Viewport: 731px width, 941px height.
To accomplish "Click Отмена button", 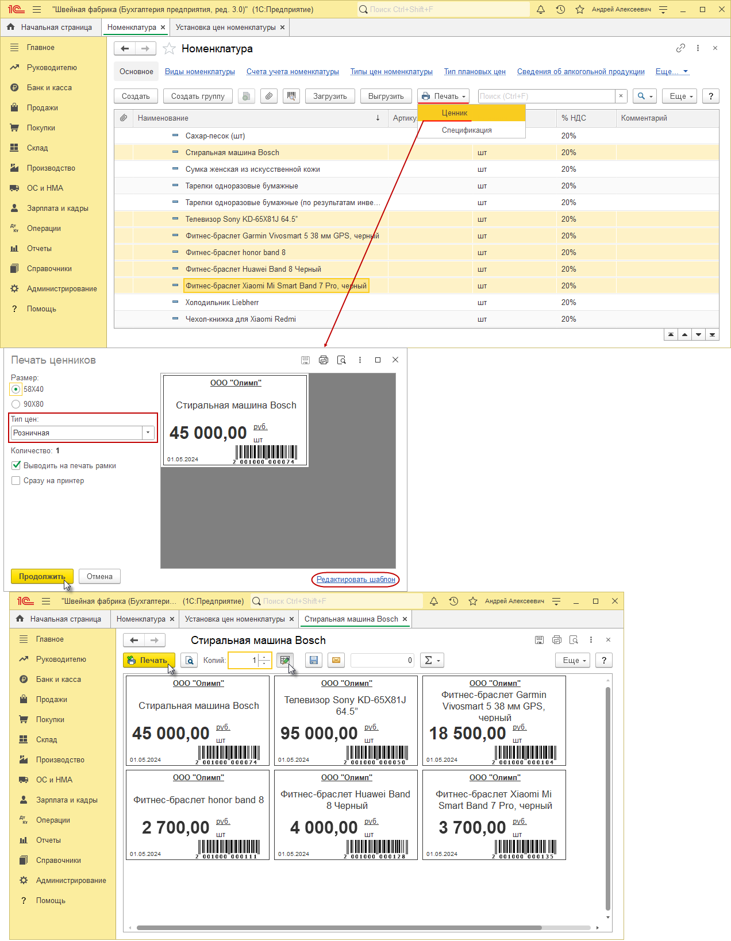I will [x=99, y=576].
